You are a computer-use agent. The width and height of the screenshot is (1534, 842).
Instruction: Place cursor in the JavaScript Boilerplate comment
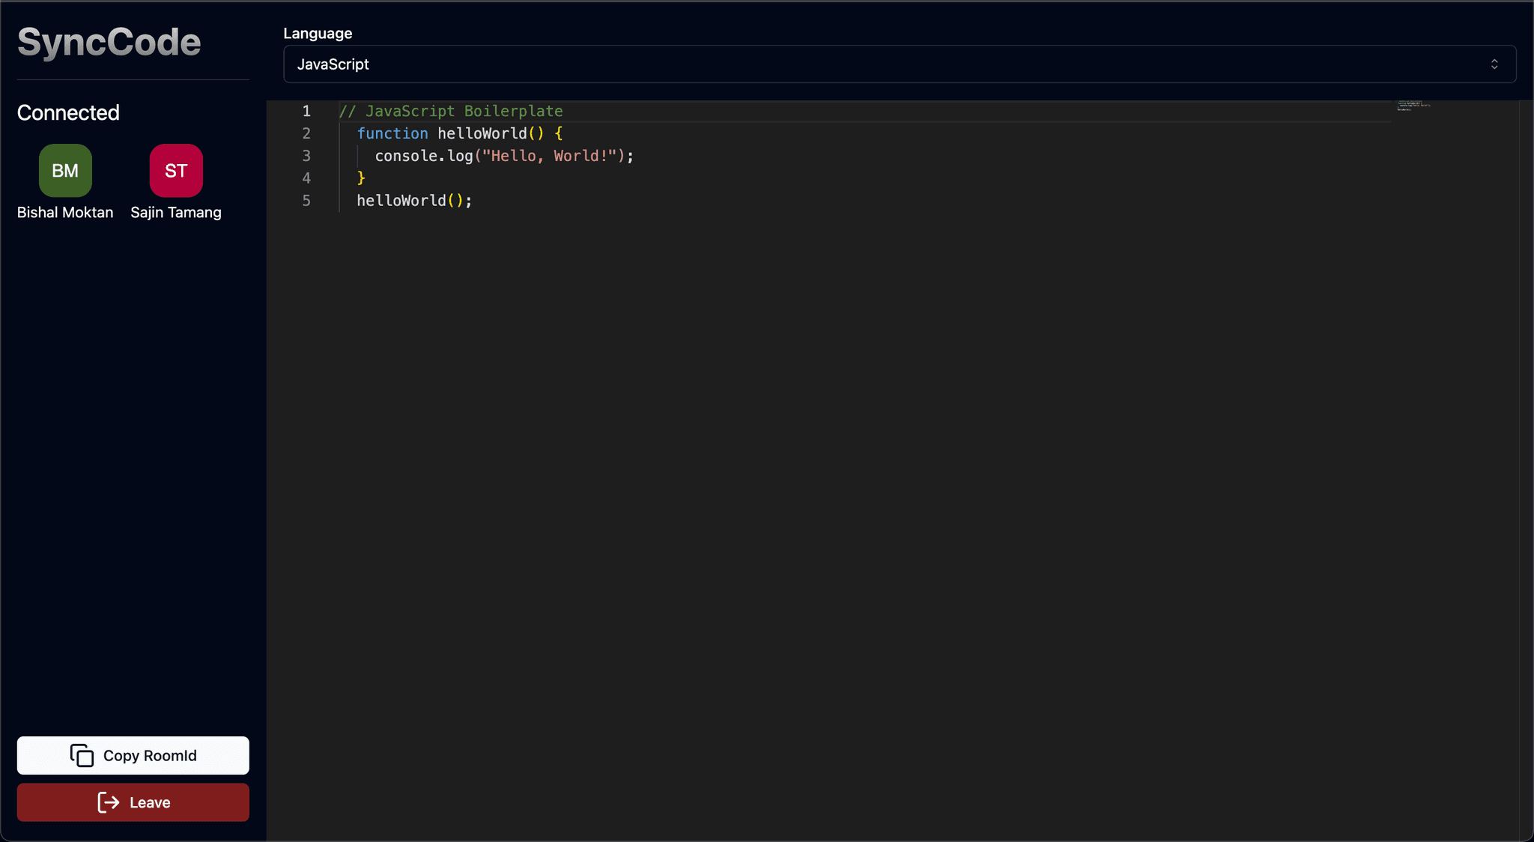click(x=451, y=111)
